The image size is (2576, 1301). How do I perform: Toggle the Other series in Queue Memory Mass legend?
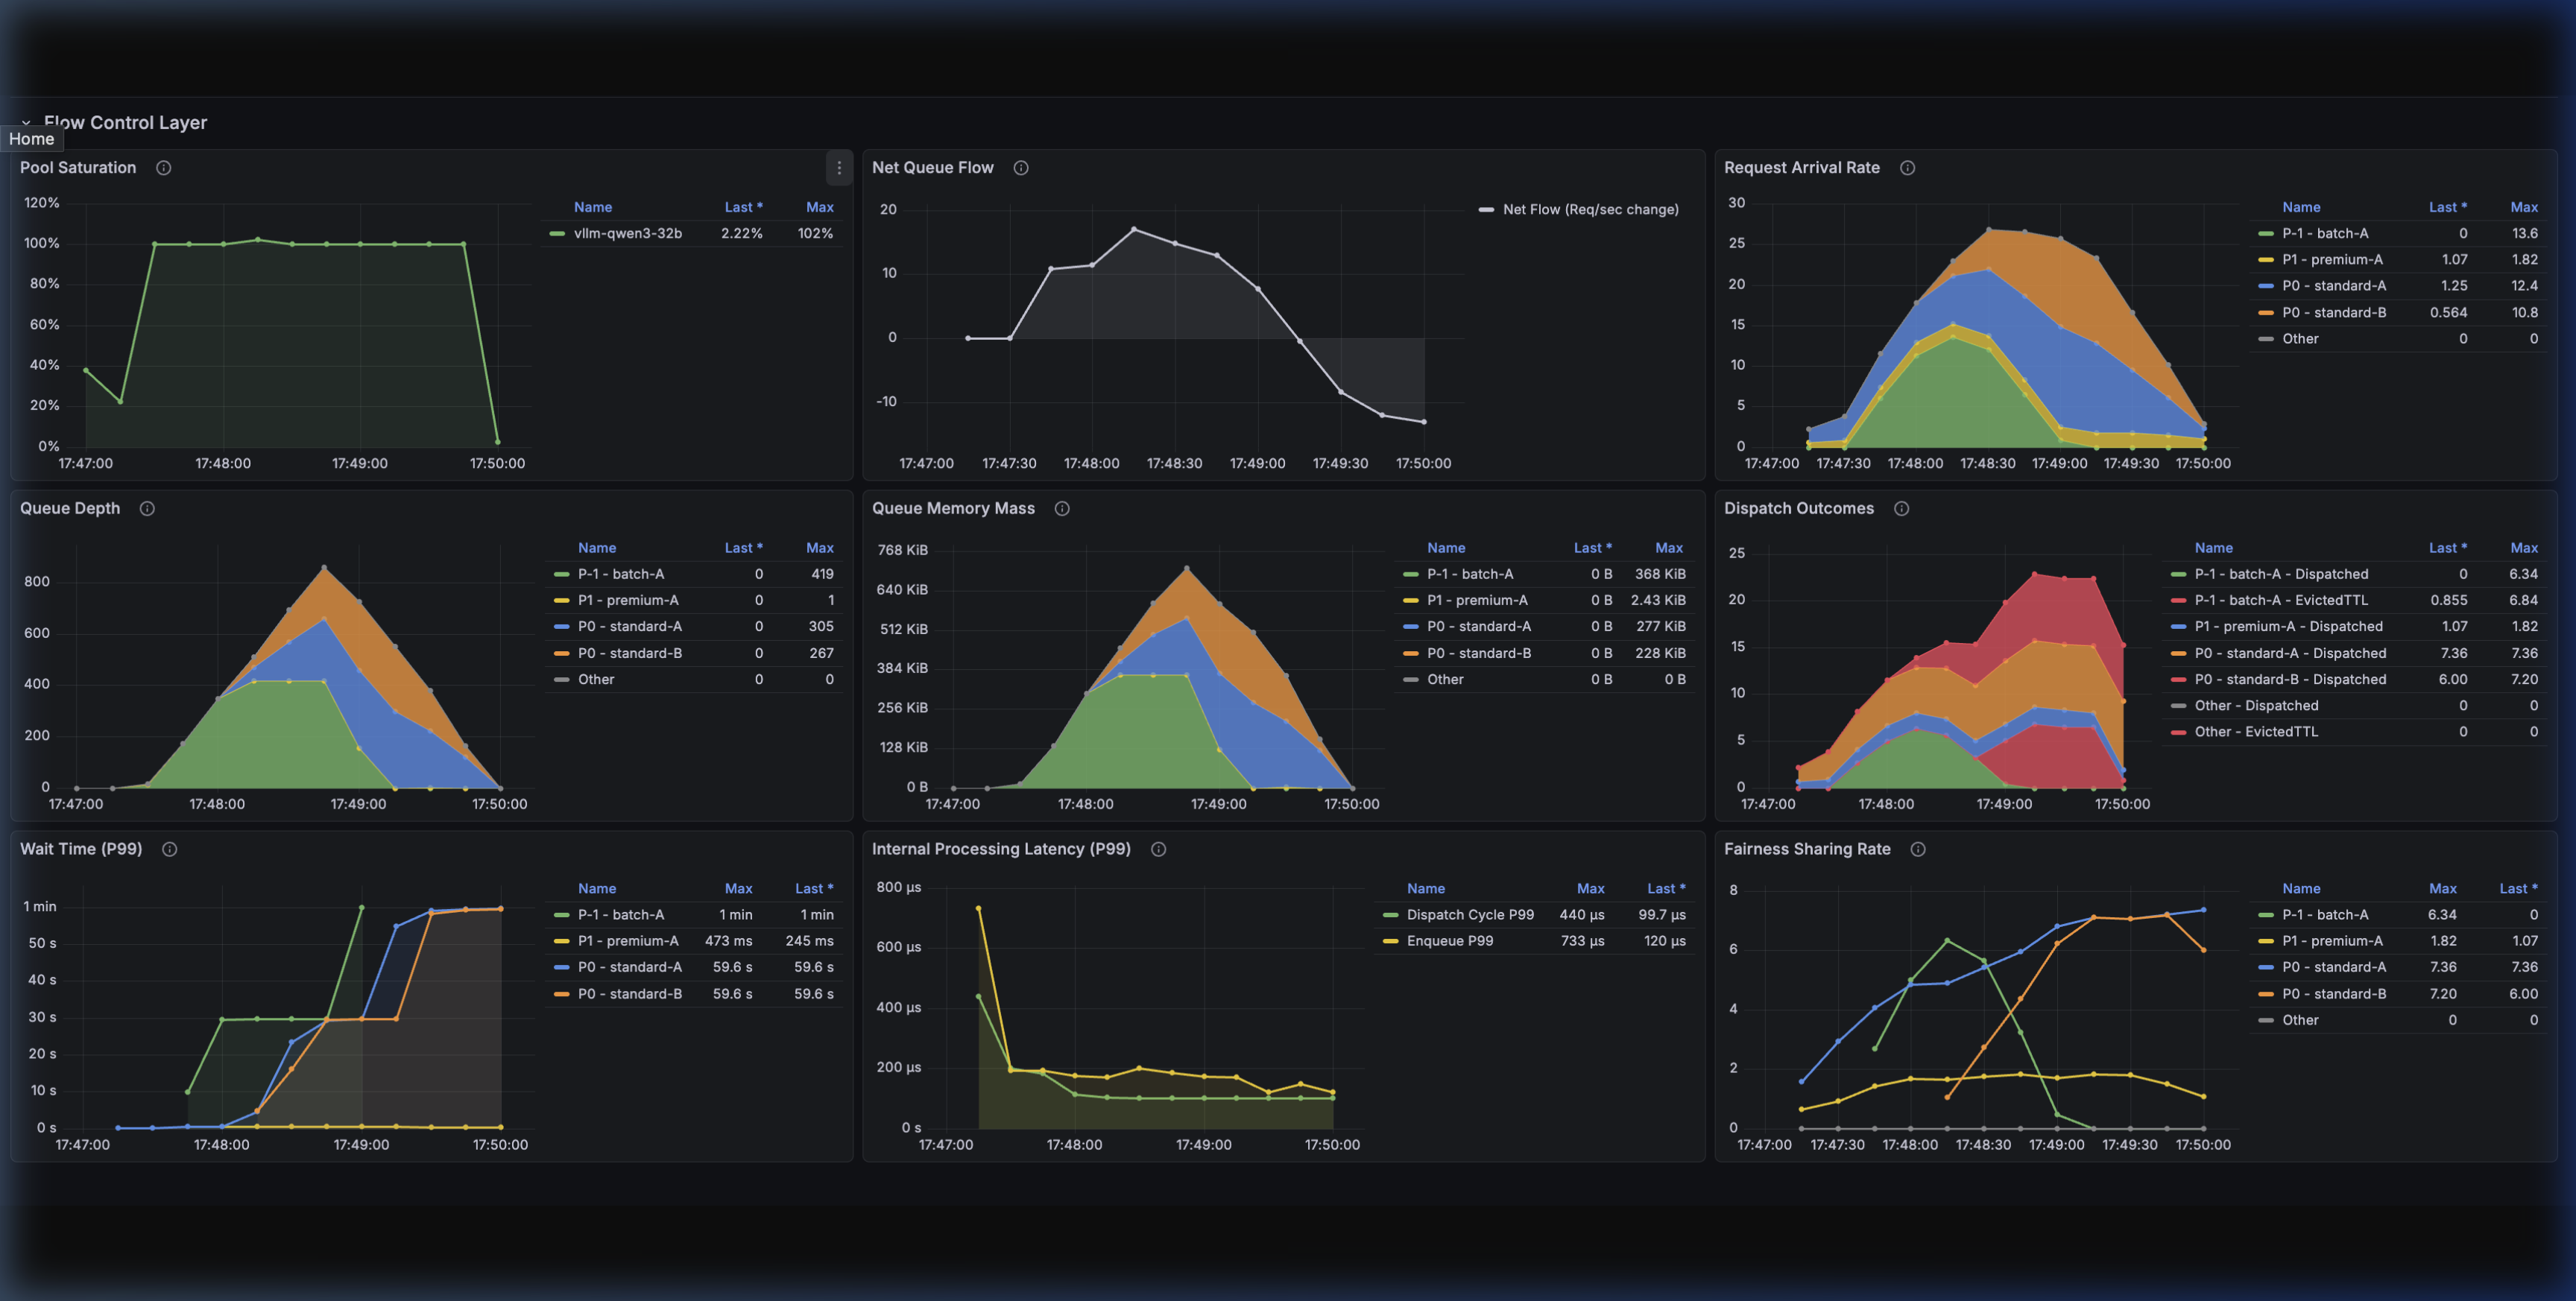coord(1445,679)
